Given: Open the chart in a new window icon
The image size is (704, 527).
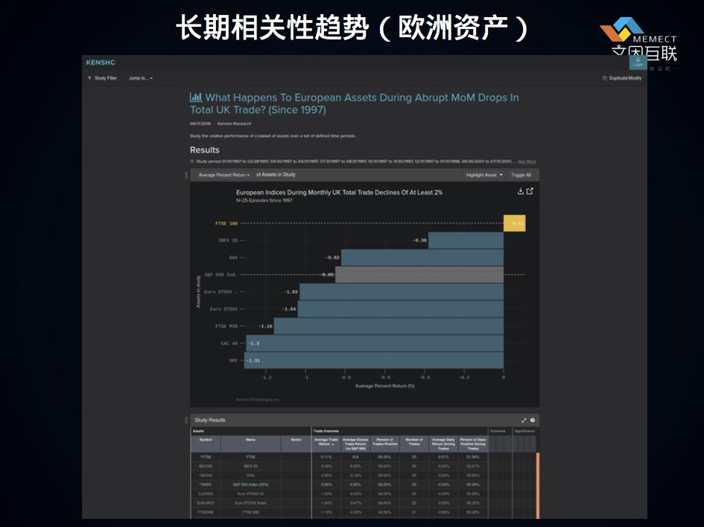Looking at the screenshot, I should click(x=530, y=191).
